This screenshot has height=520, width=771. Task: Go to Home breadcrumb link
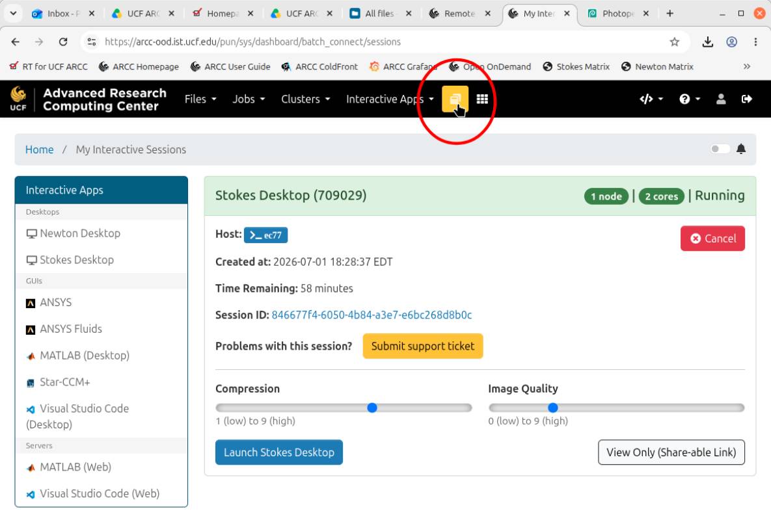[39, 149]
